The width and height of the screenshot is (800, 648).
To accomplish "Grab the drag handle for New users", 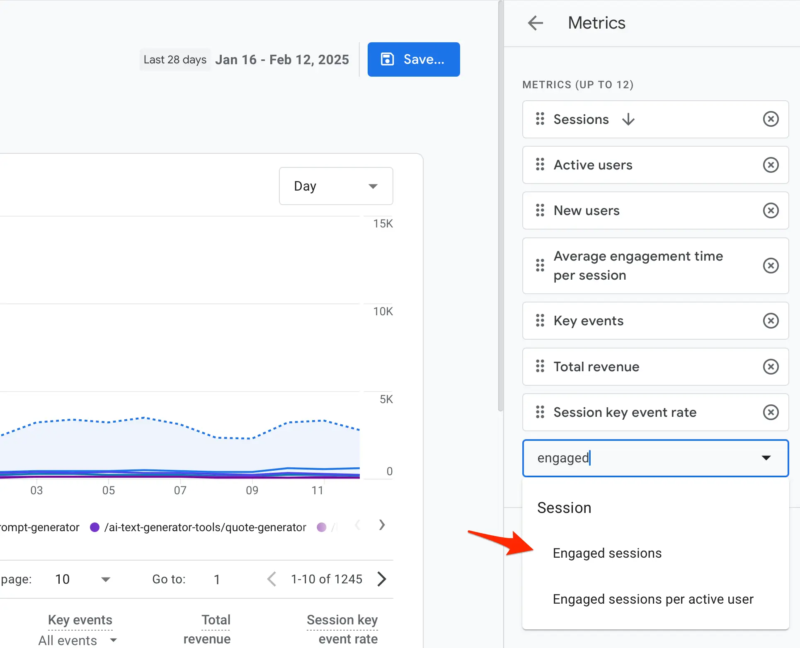I will tap(540, 210).
